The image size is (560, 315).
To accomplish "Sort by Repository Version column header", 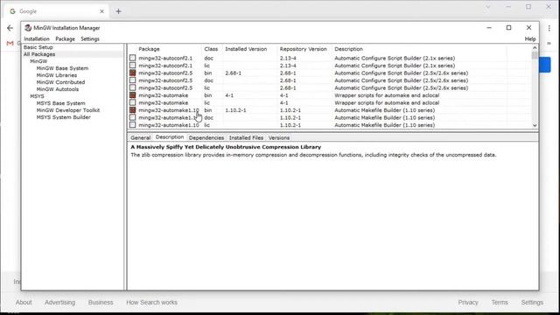I will click(304, 49).
